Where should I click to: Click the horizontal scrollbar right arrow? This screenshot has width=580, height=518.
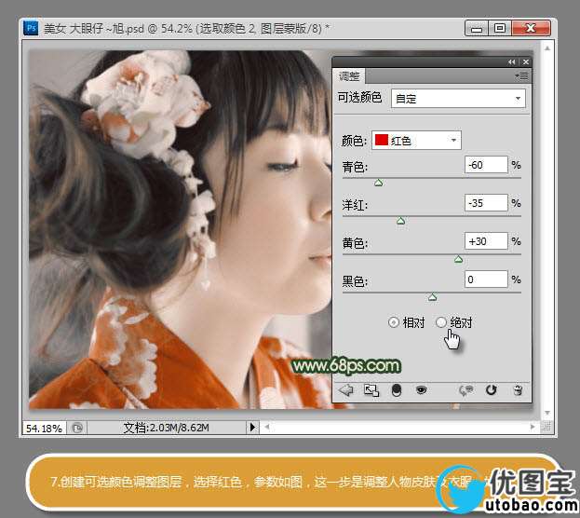tap(533, 427)
